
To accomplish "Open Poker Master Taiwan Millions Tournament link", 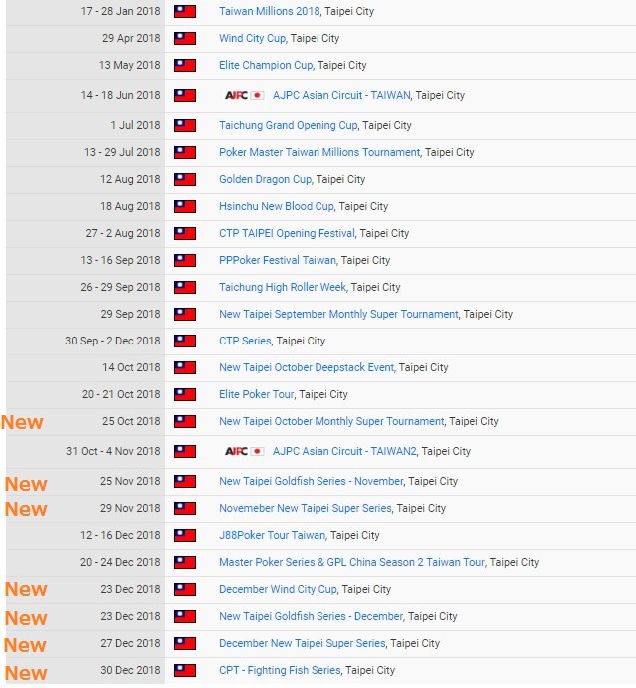I will 319,152.
